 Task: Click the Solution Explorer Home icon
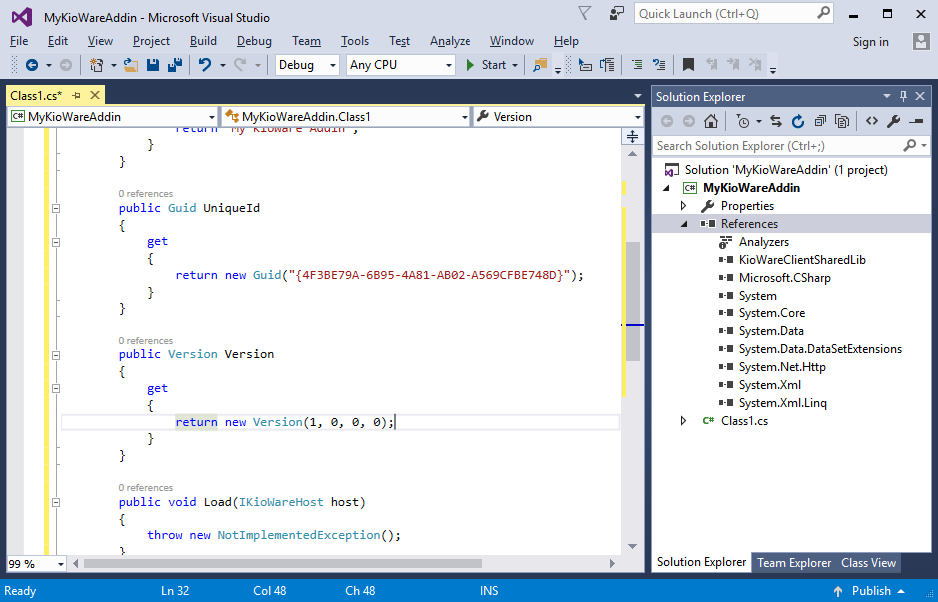[710, 122]
